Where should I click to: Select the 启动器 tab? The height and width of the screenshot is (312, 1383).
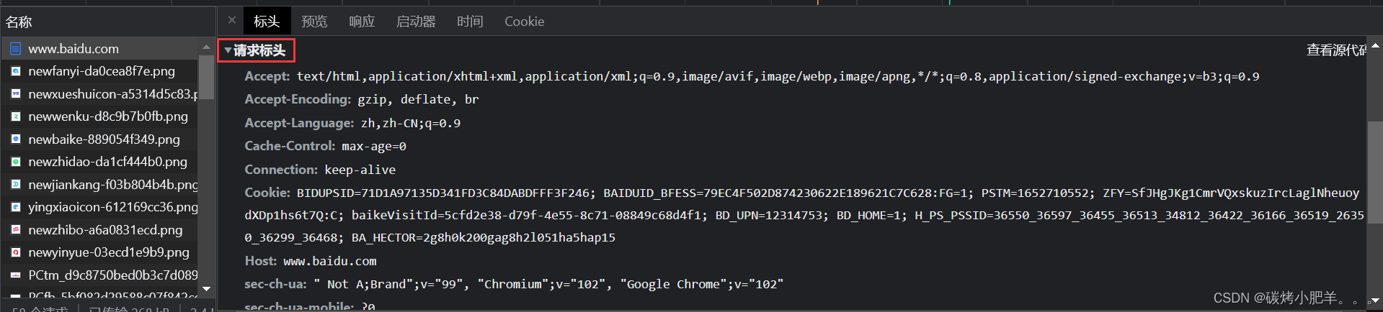[416, 22]
